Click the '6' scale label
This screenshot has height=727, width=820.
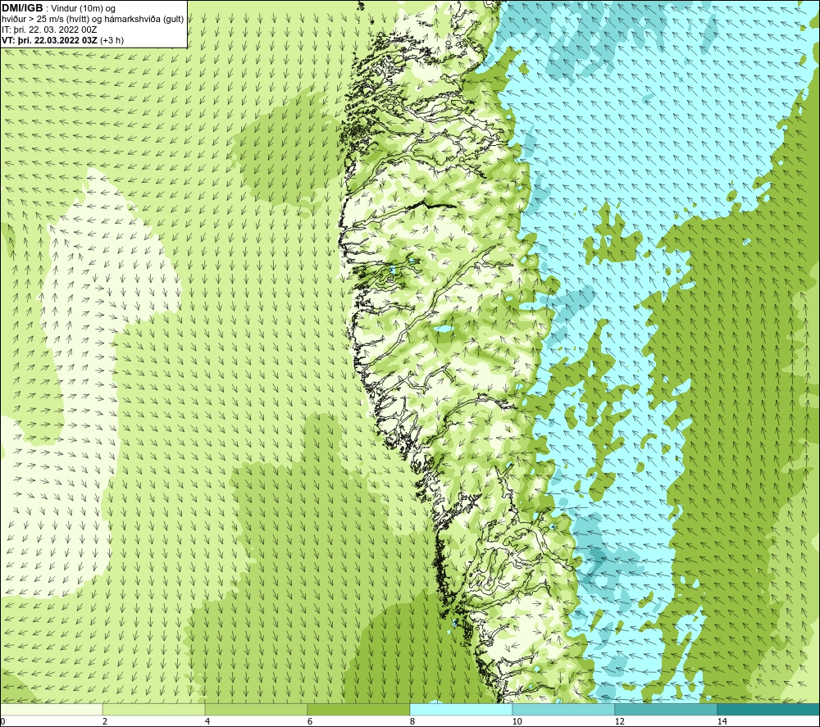tap(310, 721)
